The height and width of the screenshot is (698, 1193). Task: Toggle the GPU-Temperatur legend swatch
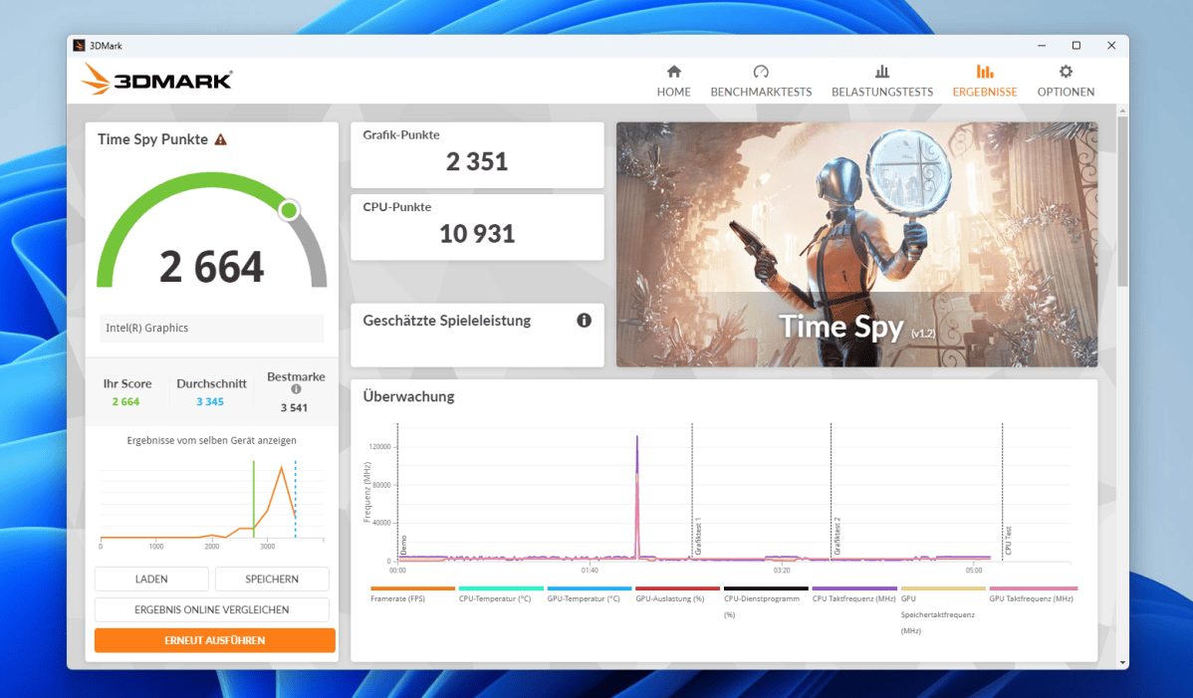589,588
